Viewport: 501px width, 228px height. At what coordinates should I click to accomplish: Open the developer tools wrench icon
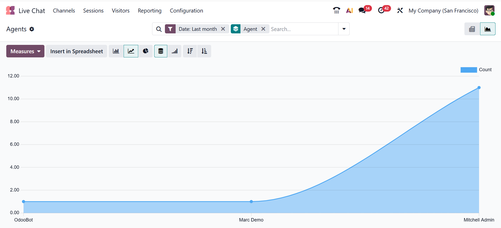(400, 10)
